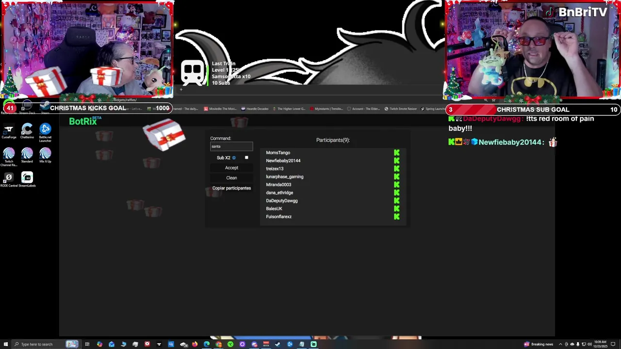
Task: Select participant BalesUK
Action: (274, 208)
